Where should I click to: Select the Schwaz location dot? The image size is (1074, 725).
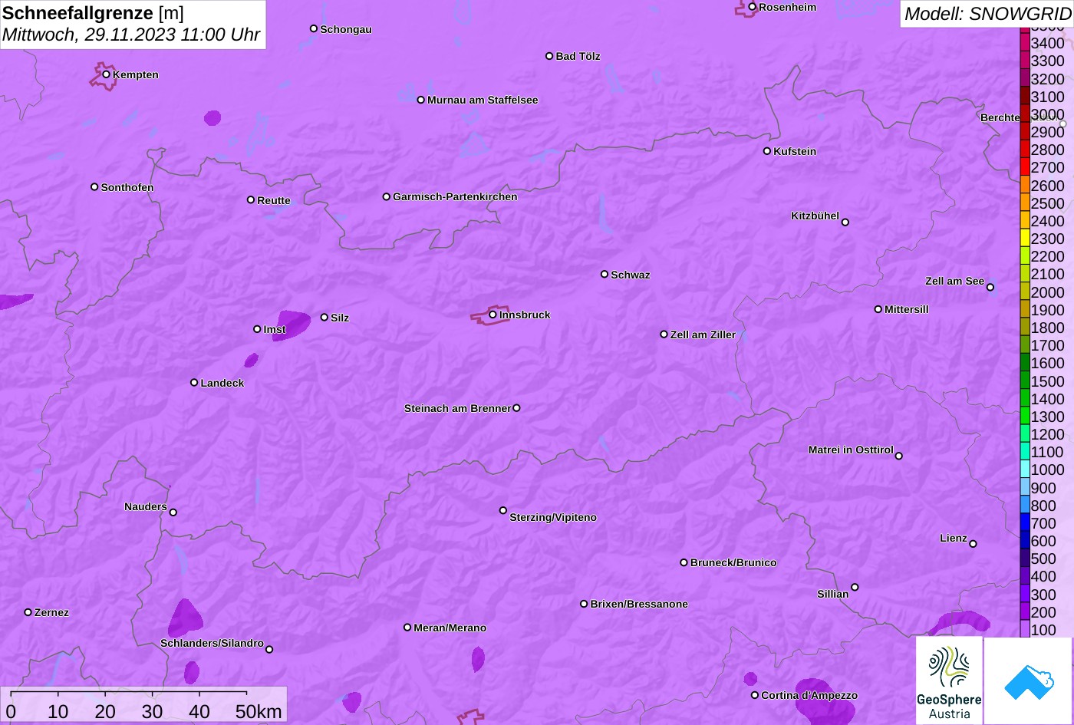tap(605, 274)
